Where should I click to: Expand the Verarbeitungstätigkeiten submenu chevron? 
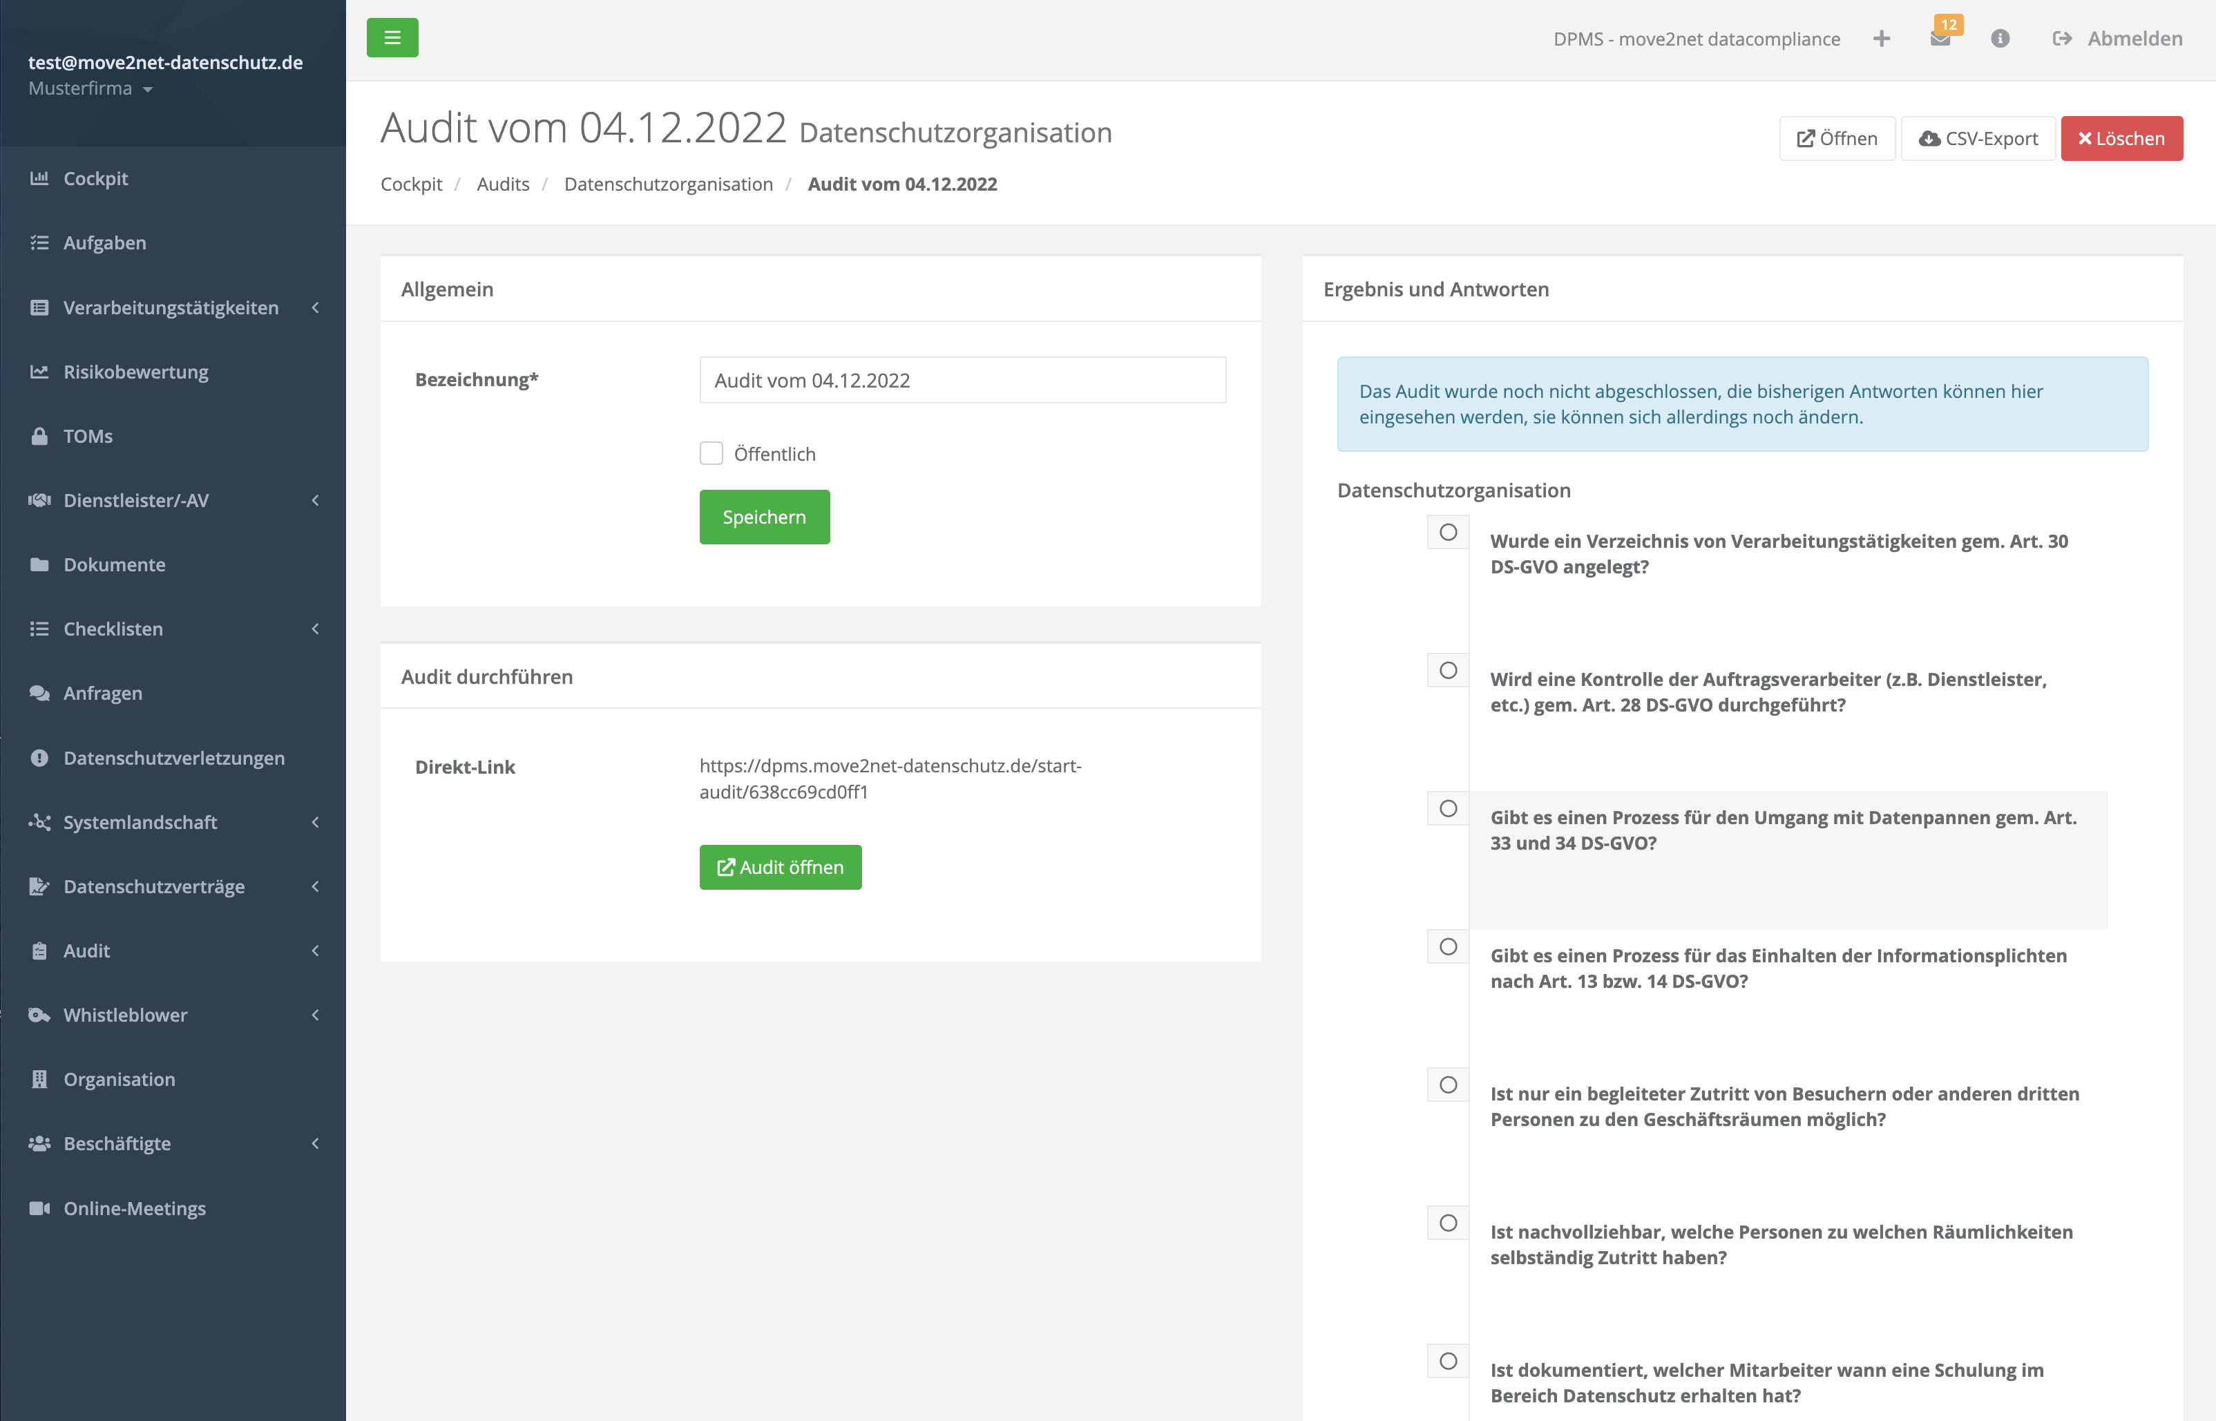pyautogui.click(x=316, y=307)
